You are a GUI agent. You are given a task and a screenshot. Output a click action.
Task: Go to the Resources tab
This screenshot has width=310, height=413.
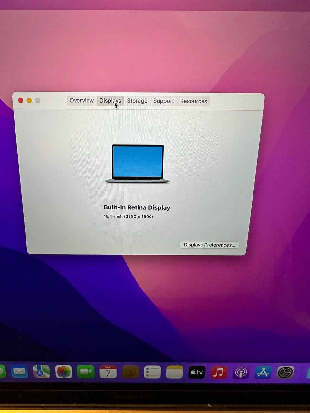(x=193, y=101)
